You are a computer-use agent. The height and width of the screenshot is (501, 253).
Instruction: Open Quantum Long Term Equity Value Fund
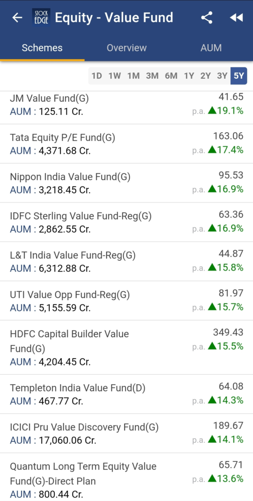[126, 477]
